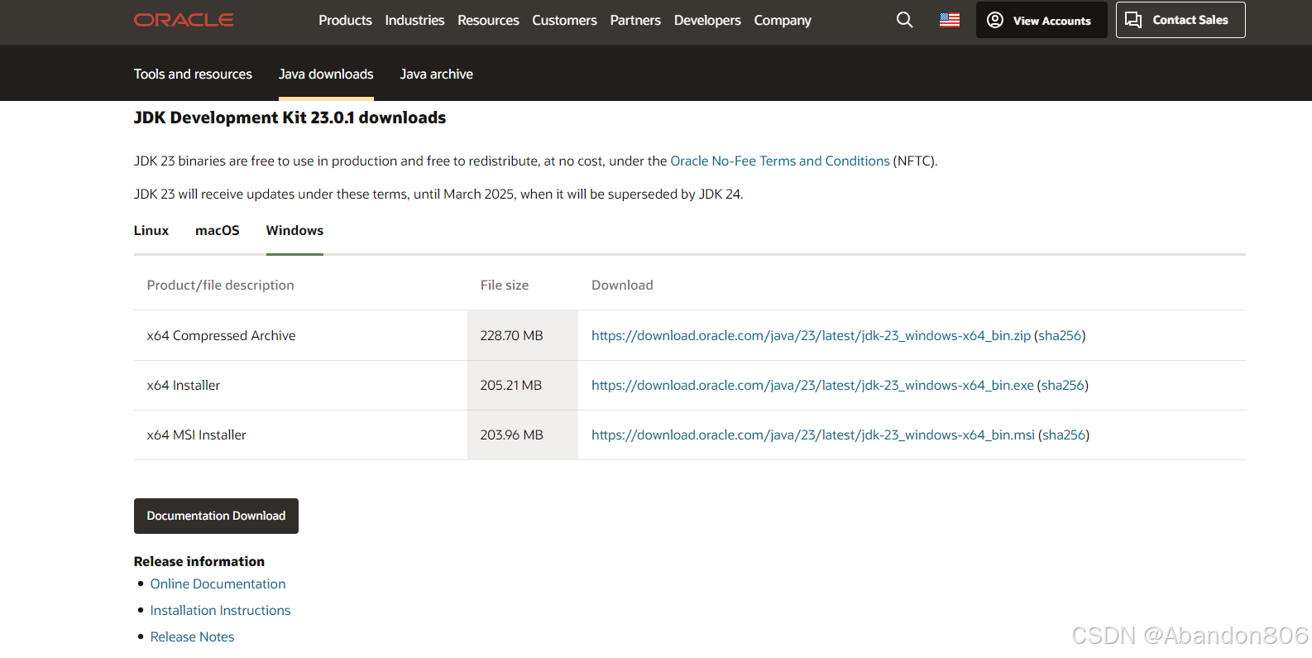Download the jdk-23 windows-x64 bin.zip link
This screenshot has height=658, width=1312.
click(811, 335)
